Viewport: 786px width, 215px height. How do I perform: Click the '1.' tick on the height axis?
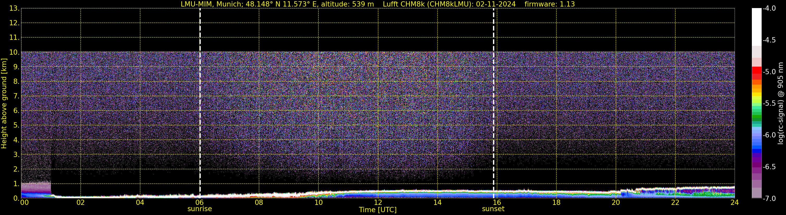pos(16,184)
